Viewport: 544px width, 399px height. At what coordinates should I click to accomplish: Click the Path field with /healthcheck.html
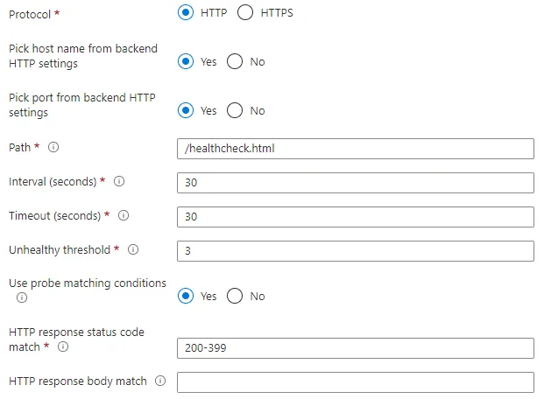coord(355,149)
